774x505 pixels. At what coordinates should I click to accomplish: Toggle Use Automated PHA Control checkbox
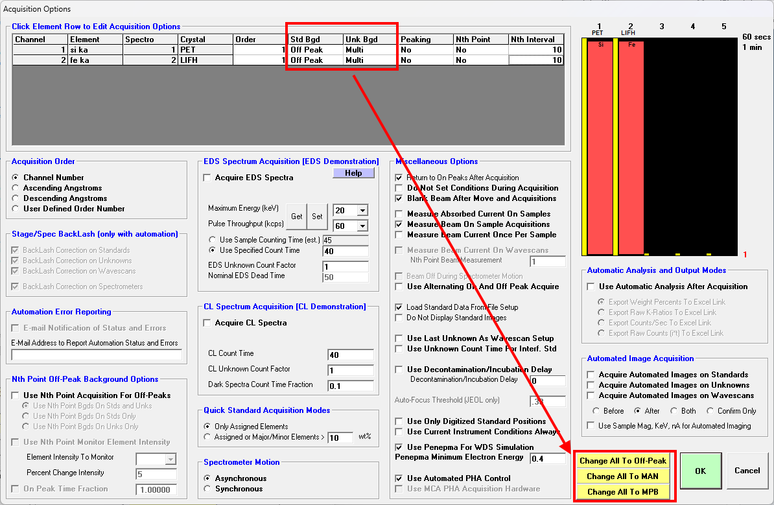pos(399,478)
